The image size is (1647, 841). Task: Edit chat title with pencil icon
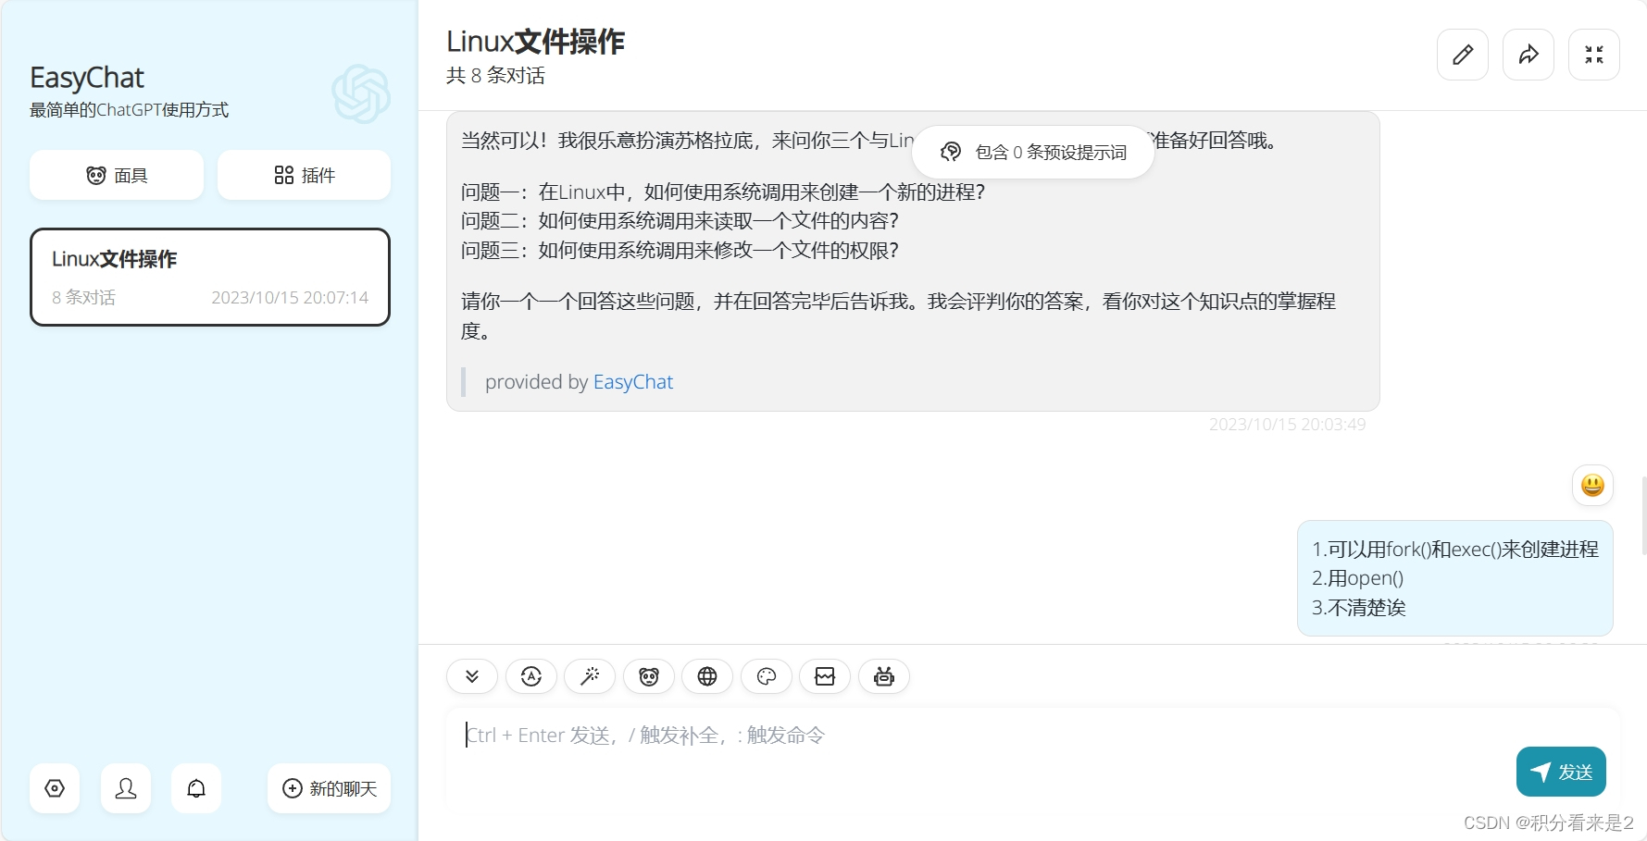pyautogui.click(x=1463, y=55)
